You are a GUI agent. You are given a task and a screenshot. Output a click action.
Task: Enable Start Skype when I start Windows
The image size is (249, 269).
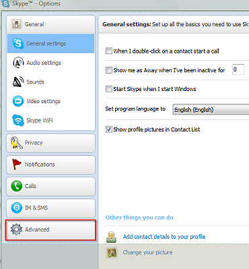coord(109,89)
